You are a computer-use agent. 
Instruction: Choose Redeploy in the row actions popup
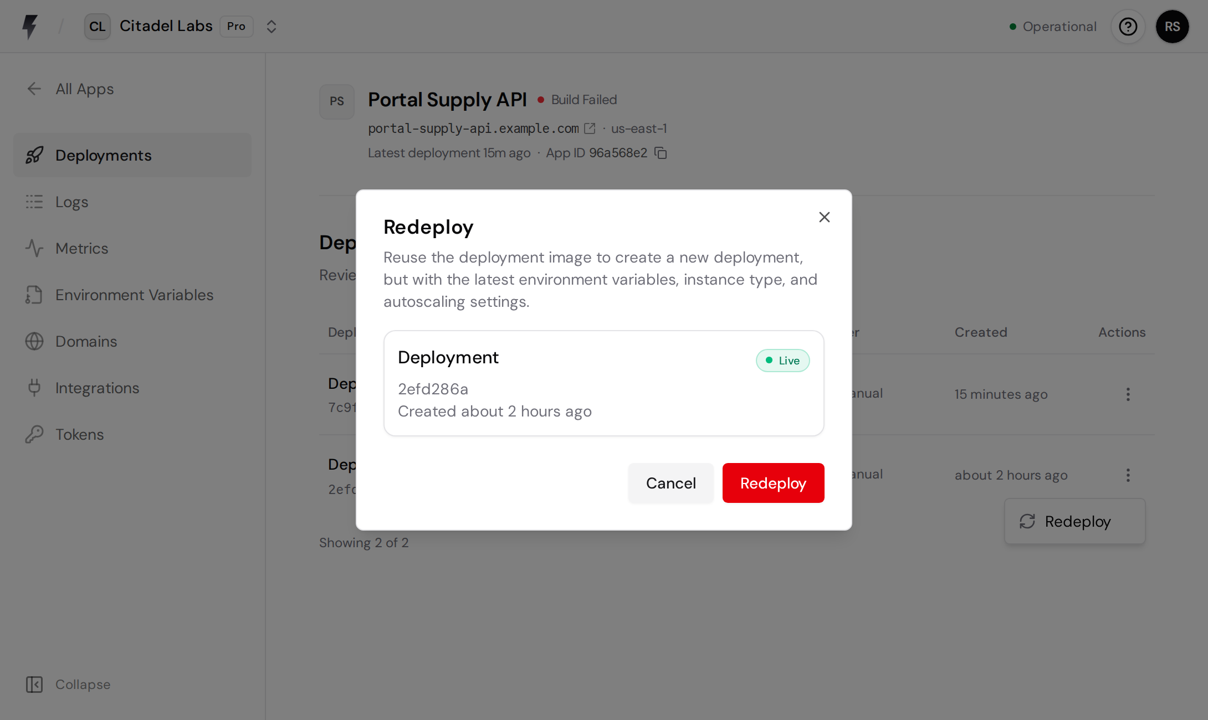click(1074, 522)
